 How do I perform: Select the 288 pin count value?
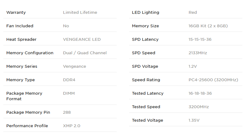(x=67, y=112)
